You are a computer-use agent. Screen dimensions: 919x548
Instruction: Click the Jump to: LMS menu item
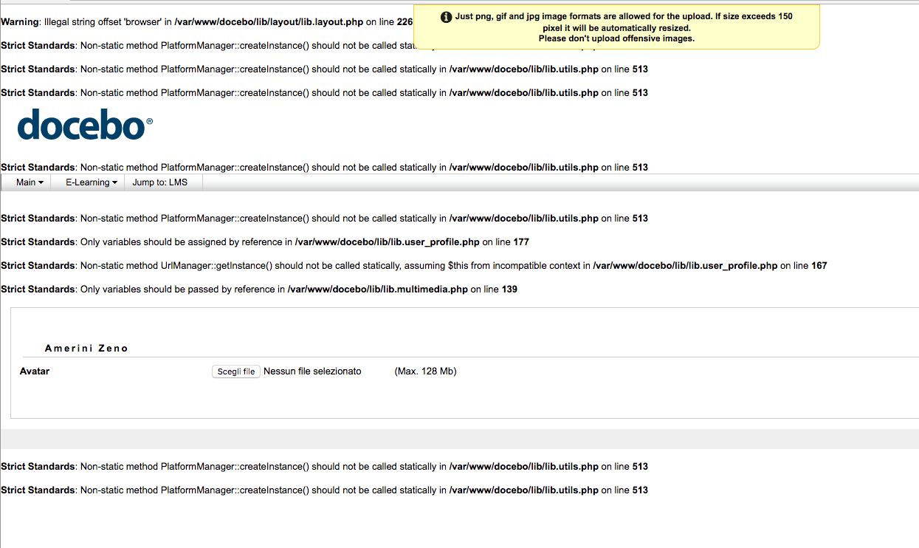pyautogui.click(x=160, y=182)
